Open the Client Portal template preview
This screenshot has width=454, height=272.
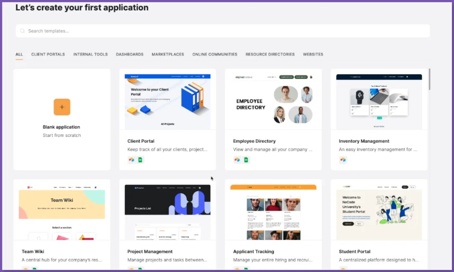click(x=167, y=101)
